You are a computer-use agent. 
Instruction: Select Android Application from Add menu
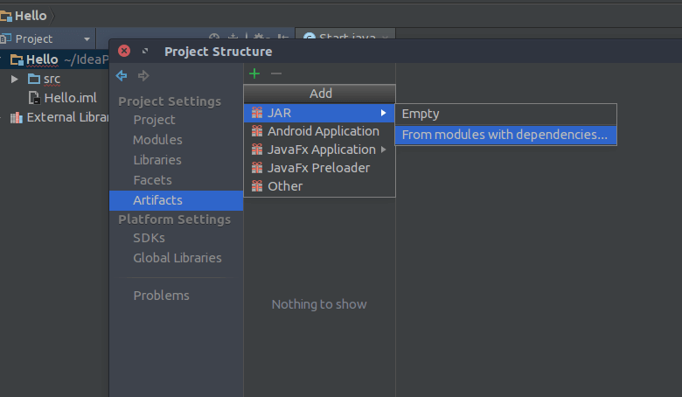click(323, 131)
